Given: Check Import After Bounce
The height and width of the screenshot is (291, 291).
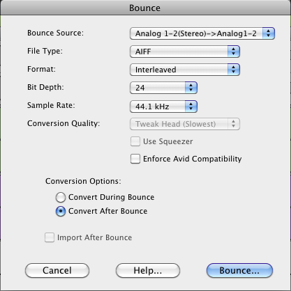Looking at the screenshot, I should 50,237.
